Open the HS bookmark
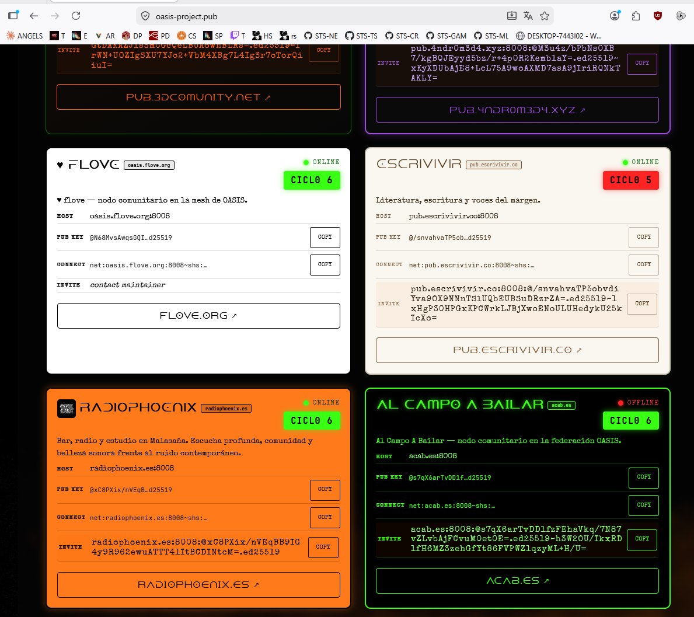 (262, 36)
